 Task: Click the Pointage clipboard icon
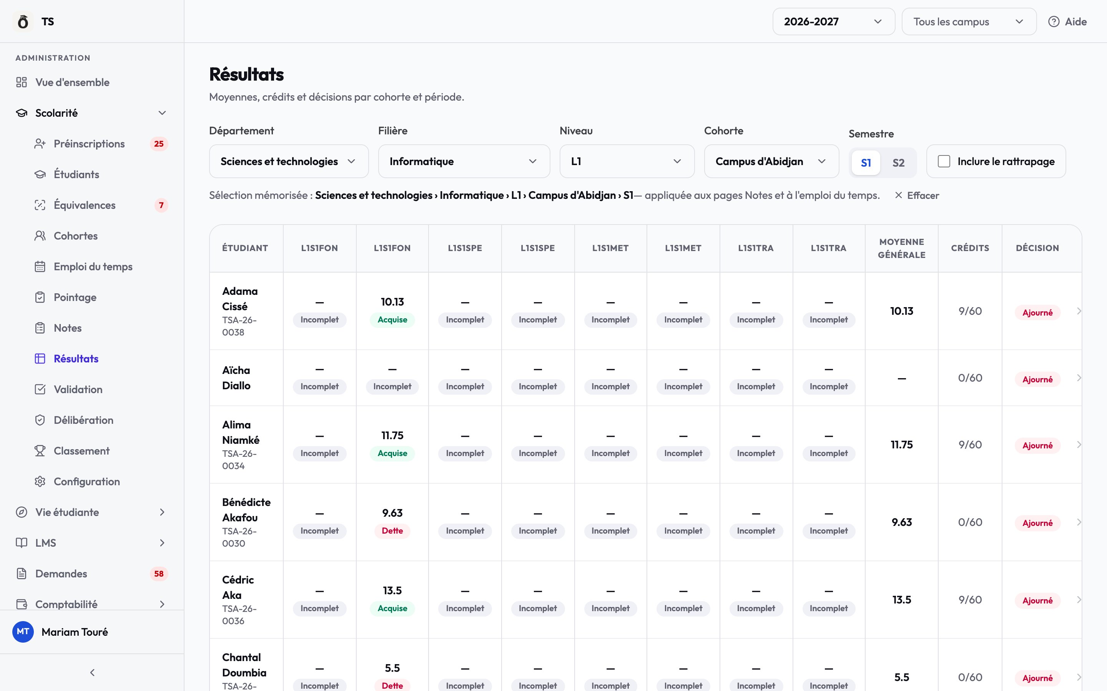coord(40,297)
